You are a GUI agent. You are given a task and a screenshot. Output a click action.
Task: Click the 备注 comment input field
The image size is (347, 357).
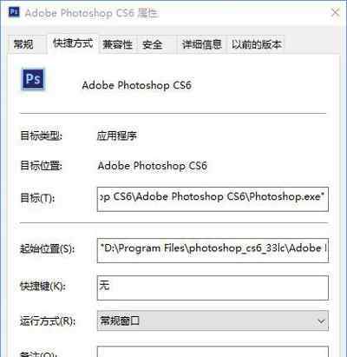pos(213,352)
